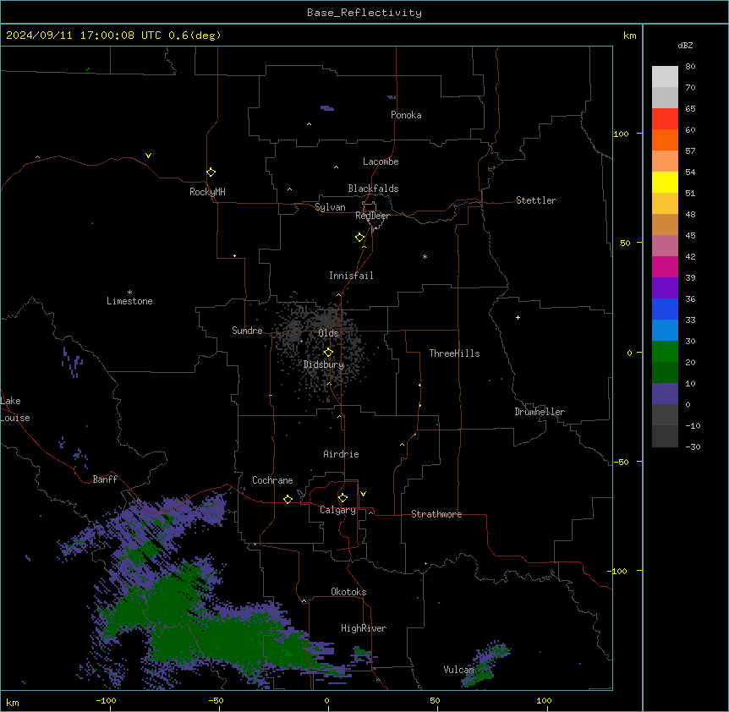The height and width of the screenshot is (712, 729).
Task: Click yellow diamond marker above the Calgary label
Action: [x=343, y=498]
